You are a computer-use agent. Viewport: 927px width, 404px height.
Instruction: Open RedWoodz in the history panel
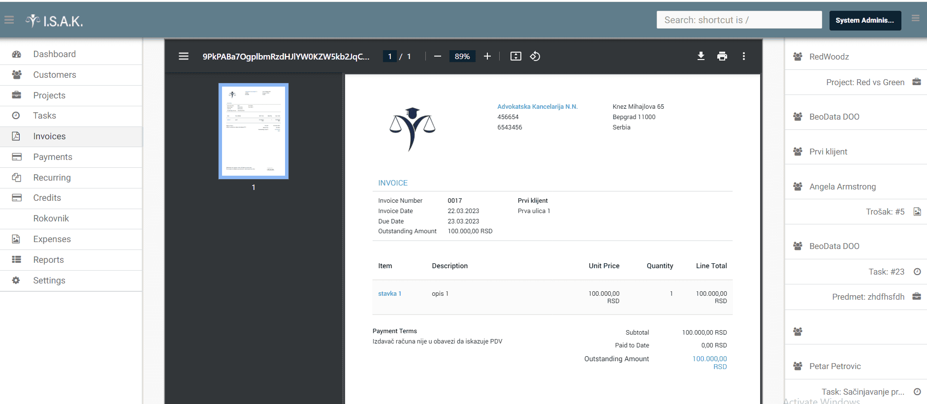[829, 57]
